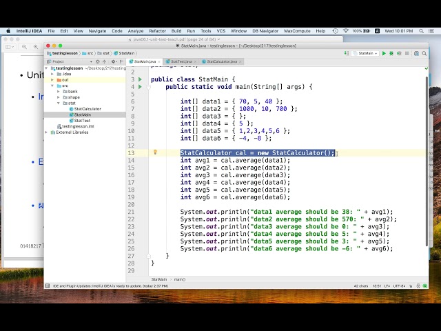Open the StatMain run configuration dropdown
Screen dimensions: 441x331
coord(365,53)
